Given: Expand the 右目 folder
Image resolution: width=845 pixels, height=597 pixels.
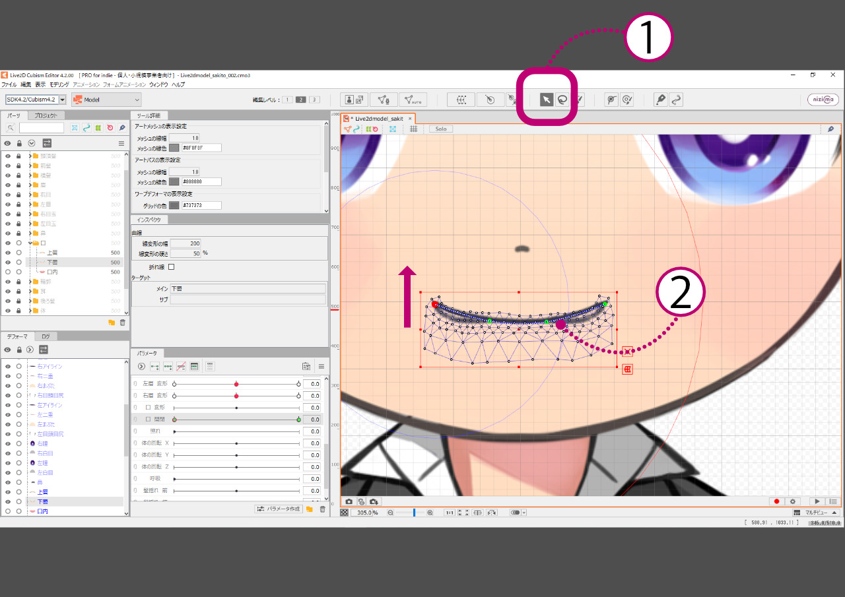Looking at the screenshot, I should [30, 195].
